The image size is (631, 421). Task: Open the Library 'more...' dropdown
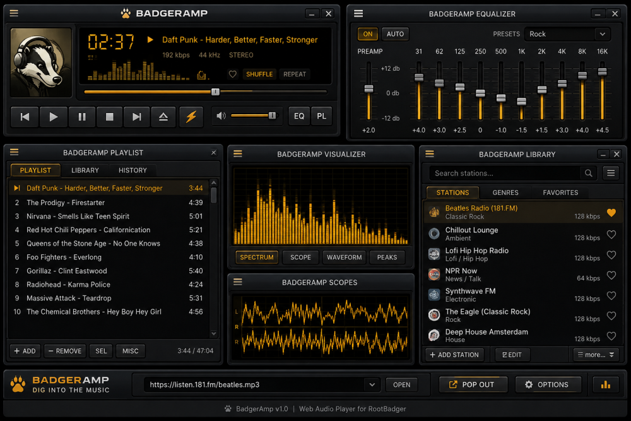596,355
